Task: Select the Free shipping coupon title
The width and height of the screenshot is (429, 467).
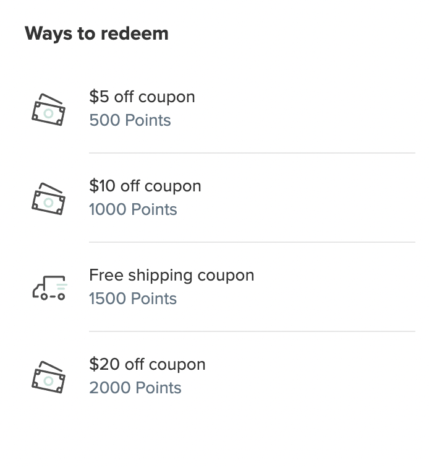Action: click(x=171, y=276)
